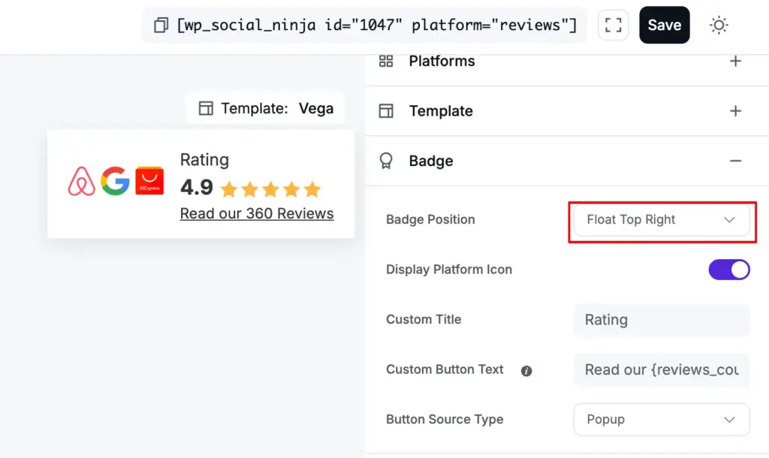This screenshot has height=458, width=769.
Task: Expand the Platforms section
Action: (735, 61)
